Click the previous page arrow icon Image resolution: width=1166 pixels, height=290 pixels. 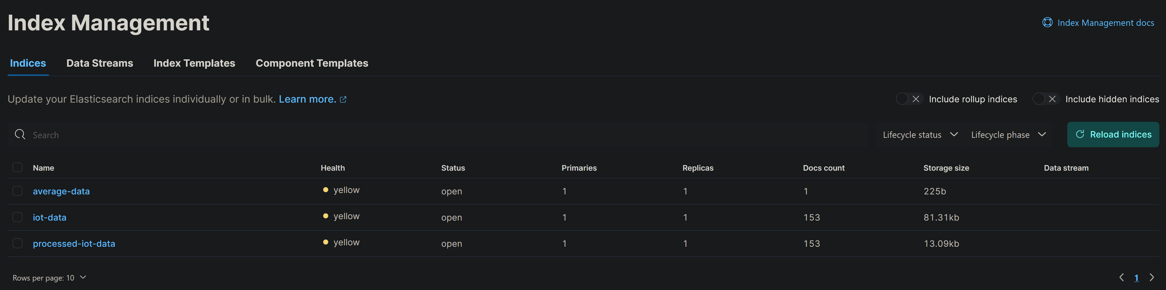click(1121, 277)
